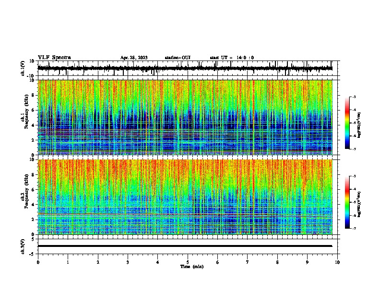
Task: Click the ch.2 spectrogram plot area
Action: click(185, 197)
